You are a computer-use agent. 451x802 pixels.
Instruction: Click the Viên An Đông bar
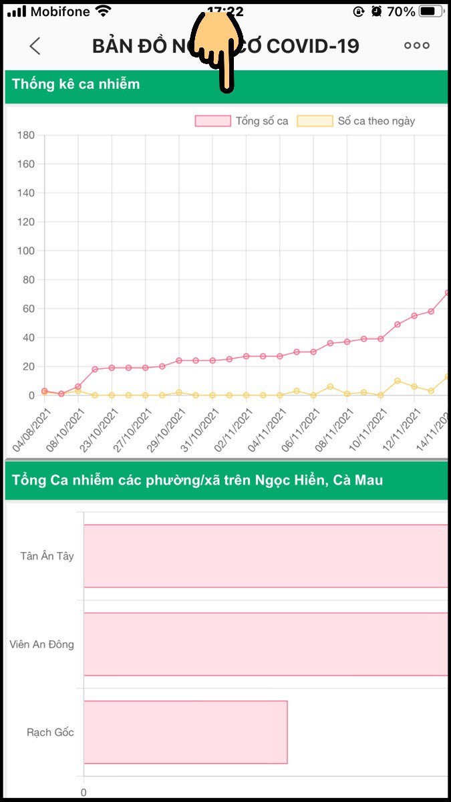[x=265, y=644]
